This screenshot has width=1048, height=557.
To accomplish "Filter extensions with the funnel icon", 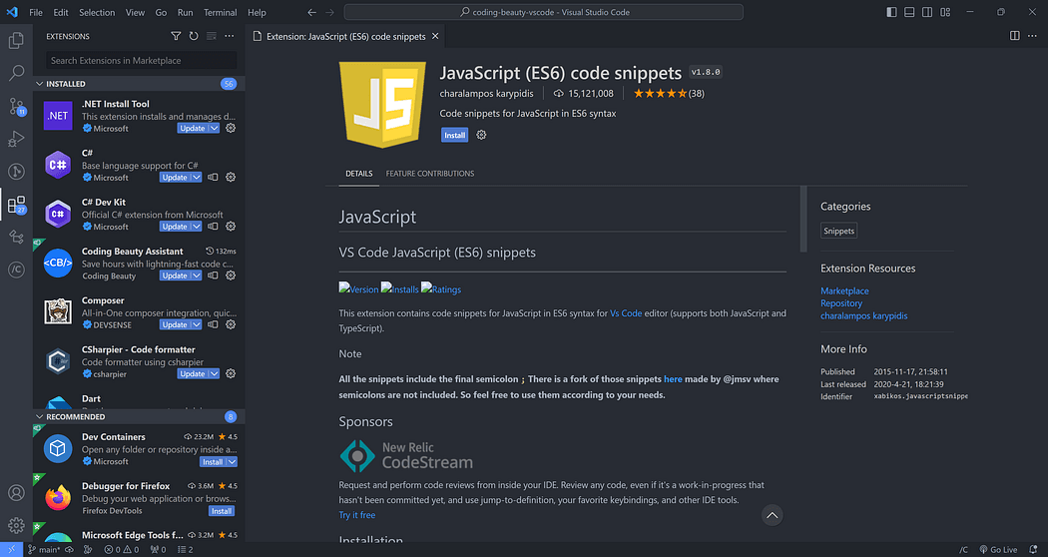I will click(176, 36).
